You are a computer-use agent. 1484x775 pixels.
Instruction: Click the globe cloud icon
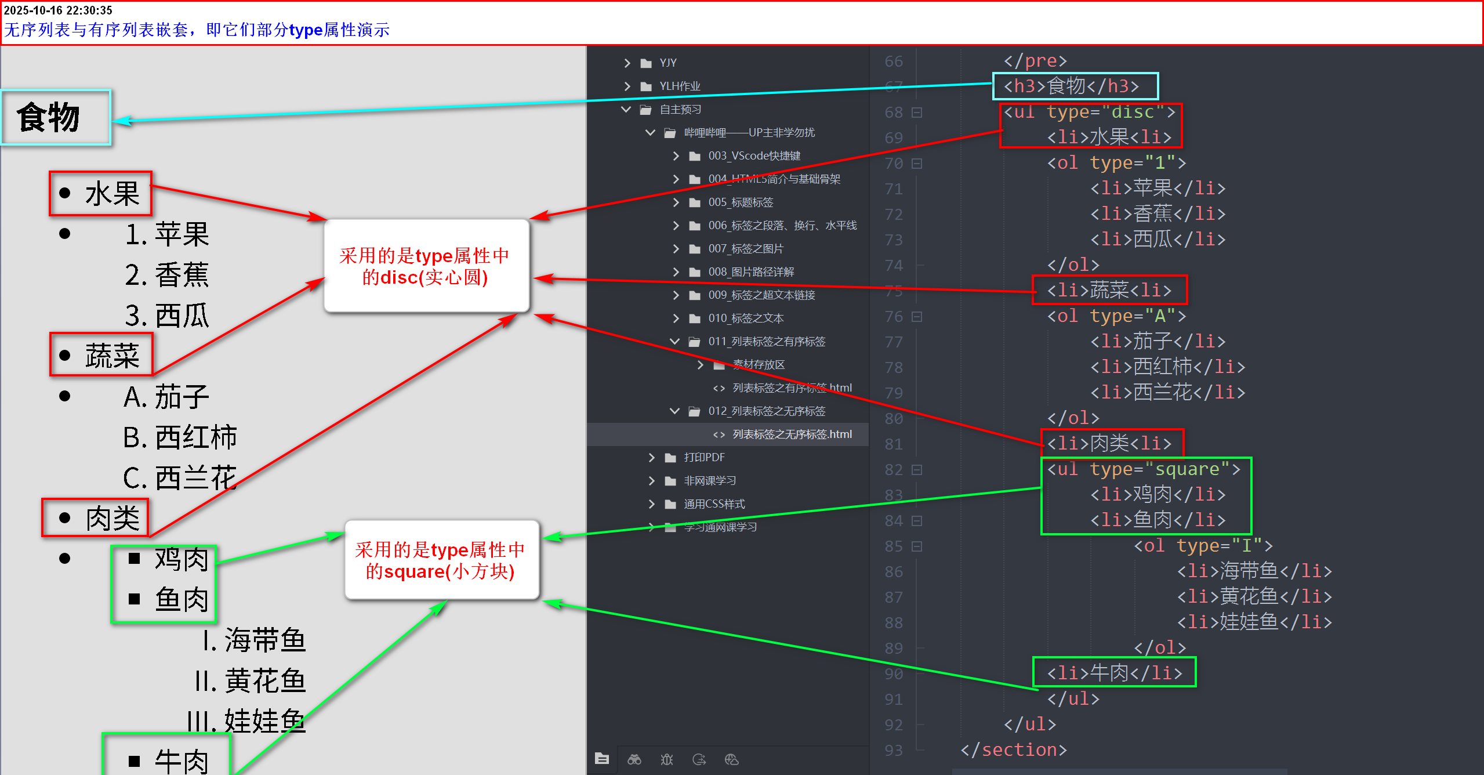[732, 759]
